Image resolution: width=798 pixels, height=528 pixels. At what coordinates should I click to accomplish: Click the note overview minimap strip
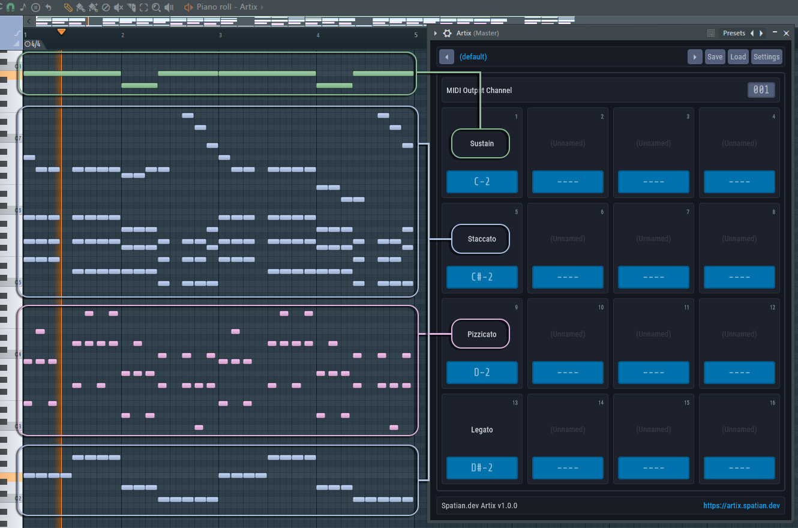305,21
